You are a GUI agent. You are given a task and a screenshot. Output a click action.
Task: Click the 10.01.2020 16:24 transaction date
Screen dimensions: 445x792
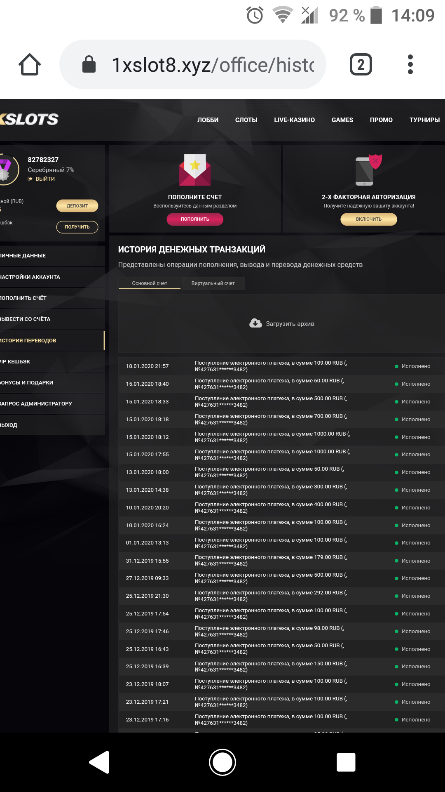pos(148,526)
